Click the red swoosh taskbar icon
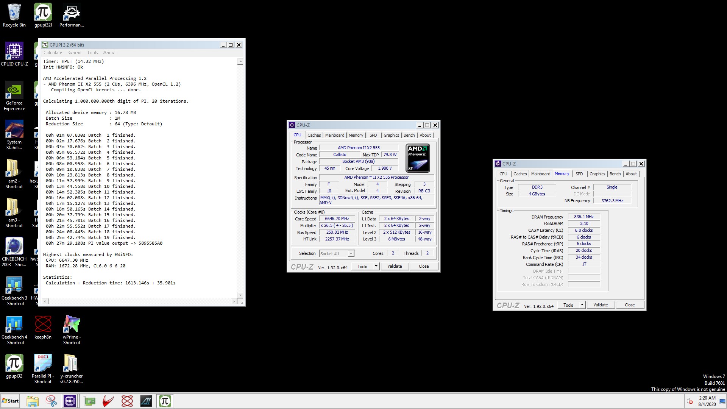The image size is (727, 409). point(108,401)
